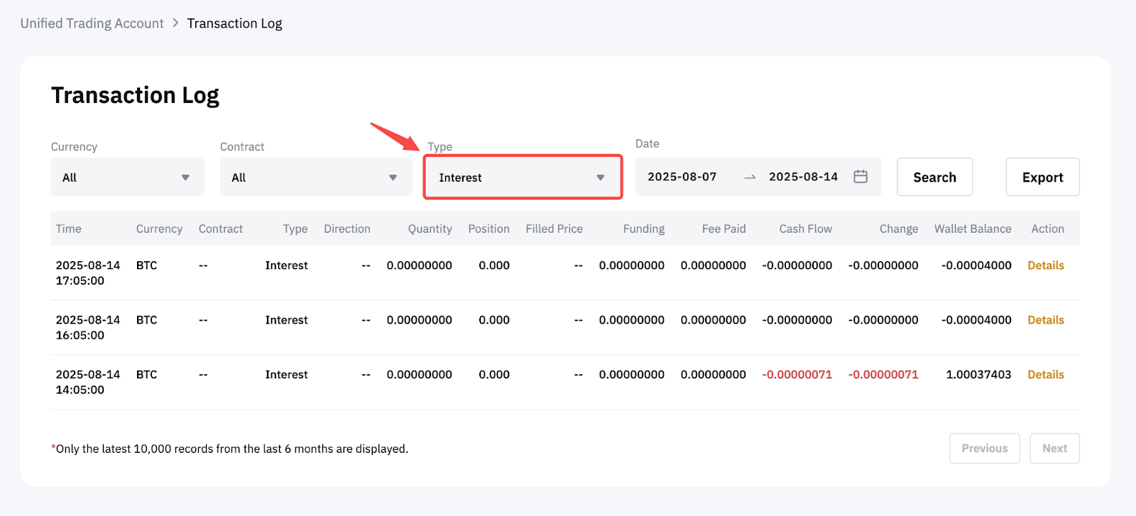1136x516 pixels.
Task: Export the transaction log
Action: click(x=1042, y=177)
